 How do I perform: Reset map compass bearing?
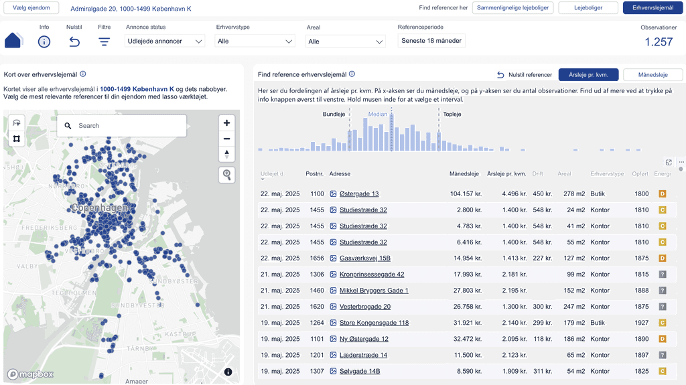226,154
